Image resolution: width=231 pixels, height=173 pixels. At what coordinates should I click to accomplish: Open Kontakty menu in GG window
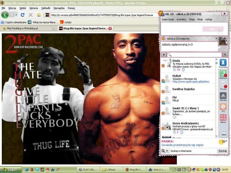[x=181, y=19]
